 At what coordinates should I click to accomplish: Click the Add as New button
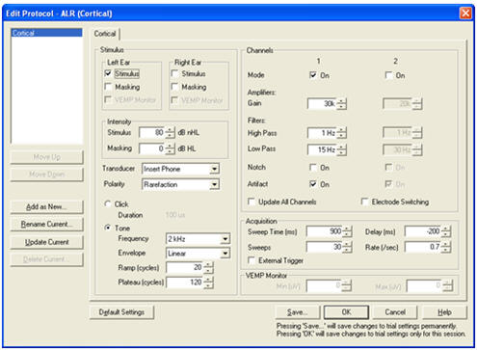(x=47, y=207)
